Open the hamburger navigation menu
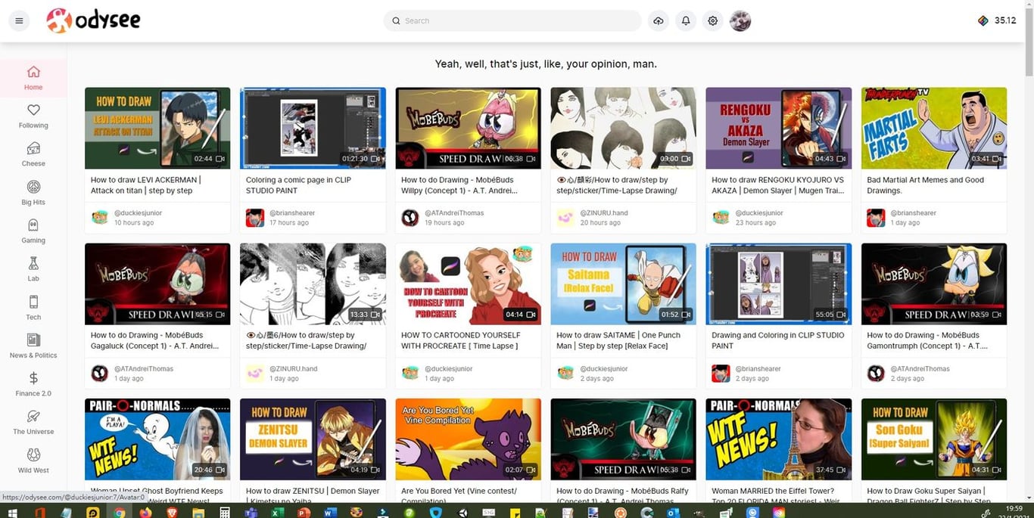1034x518 pixels. 19,20
